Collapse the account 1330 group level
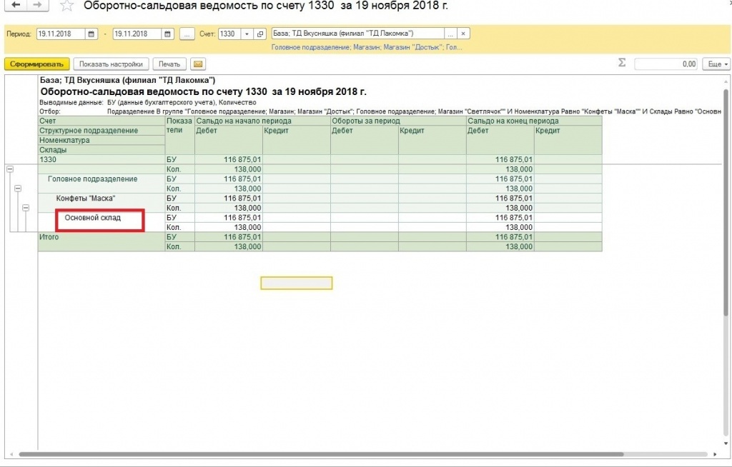The image size is (732, 467). [x=10, y=169]
